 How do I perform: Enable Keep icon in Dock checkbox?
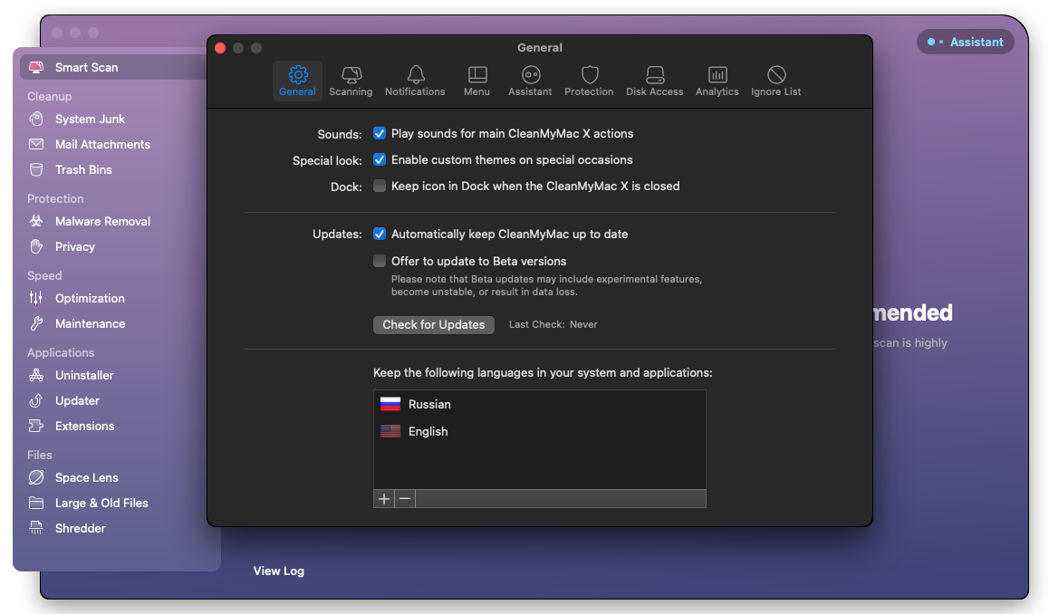[x=380, y=186]
